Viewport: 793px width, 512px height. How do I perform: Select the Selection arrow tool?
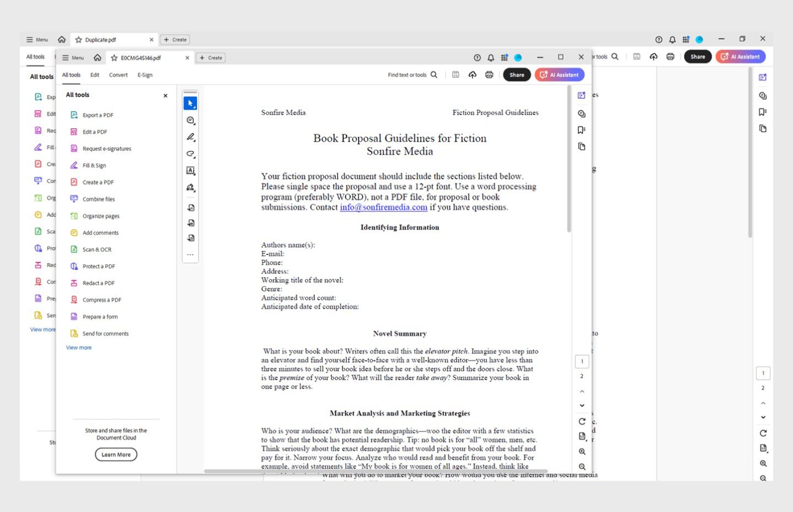coord(190,103)
